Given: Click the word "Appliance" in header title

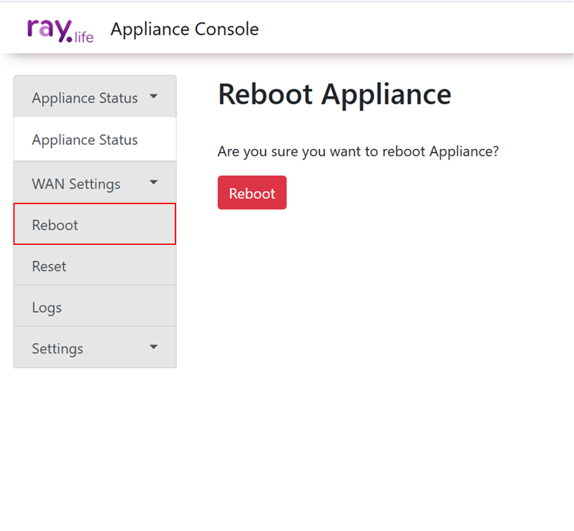Looking at the screenshot, I should pyautogui.click(x=150, y=29).
